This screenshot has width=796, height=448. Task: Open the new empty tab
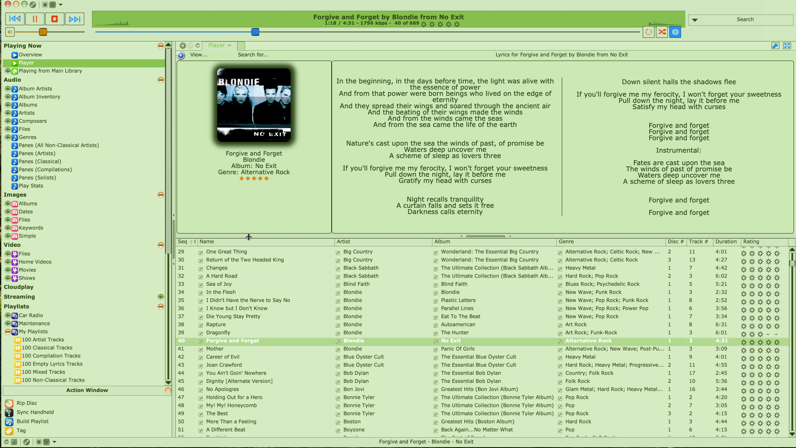pyautogui.click(x=241, y=46)
